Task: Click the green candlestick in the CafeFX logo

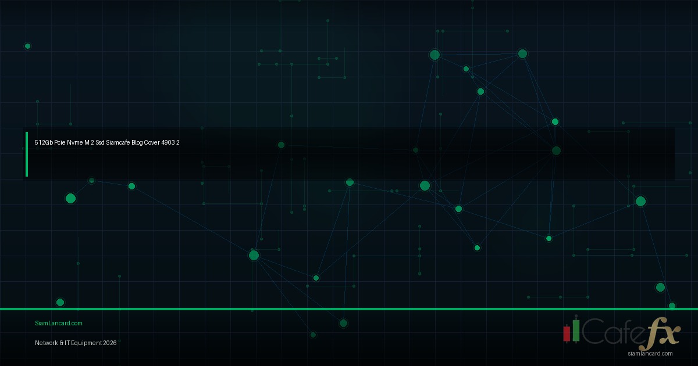Action: (576, 330)
